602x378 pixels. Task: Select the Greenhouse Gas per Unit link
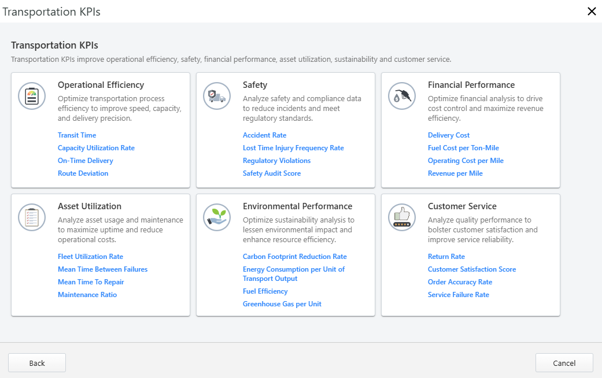(x=282, y=304)
